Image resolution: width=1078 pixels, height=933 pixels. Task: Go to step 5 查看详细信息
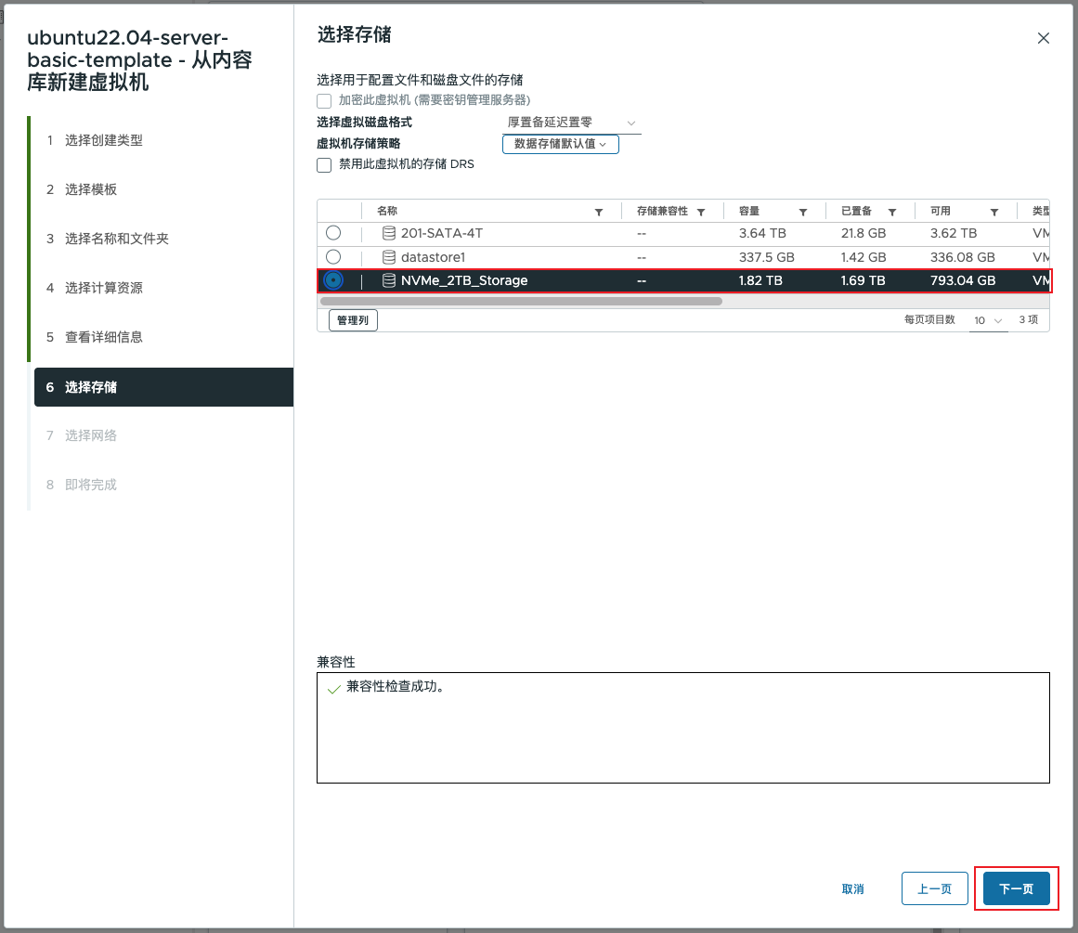[x=95, y=338]
